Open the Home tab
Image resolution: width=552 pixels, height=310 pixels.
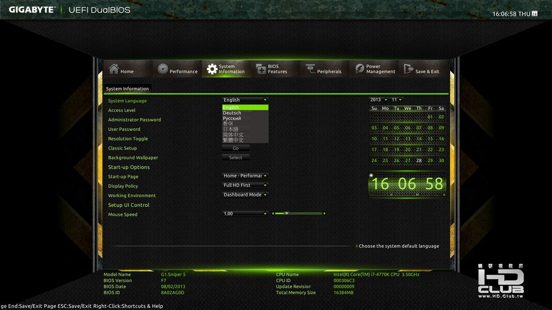tap(128, 68)
